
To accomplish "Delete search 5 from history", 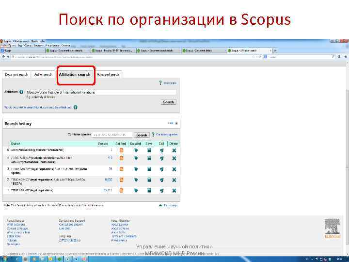I will (x=174, y=150).
